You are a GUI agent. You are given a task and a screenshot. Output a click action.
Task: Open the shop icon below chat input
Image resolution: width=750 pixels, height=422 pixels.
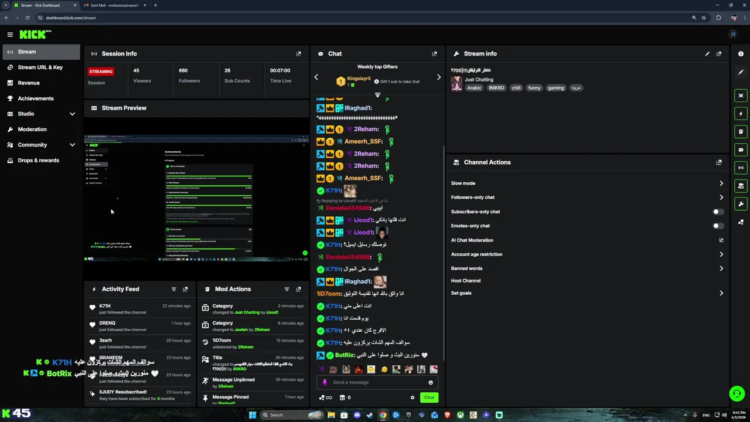pyautogui.click(x=342, y=397)
